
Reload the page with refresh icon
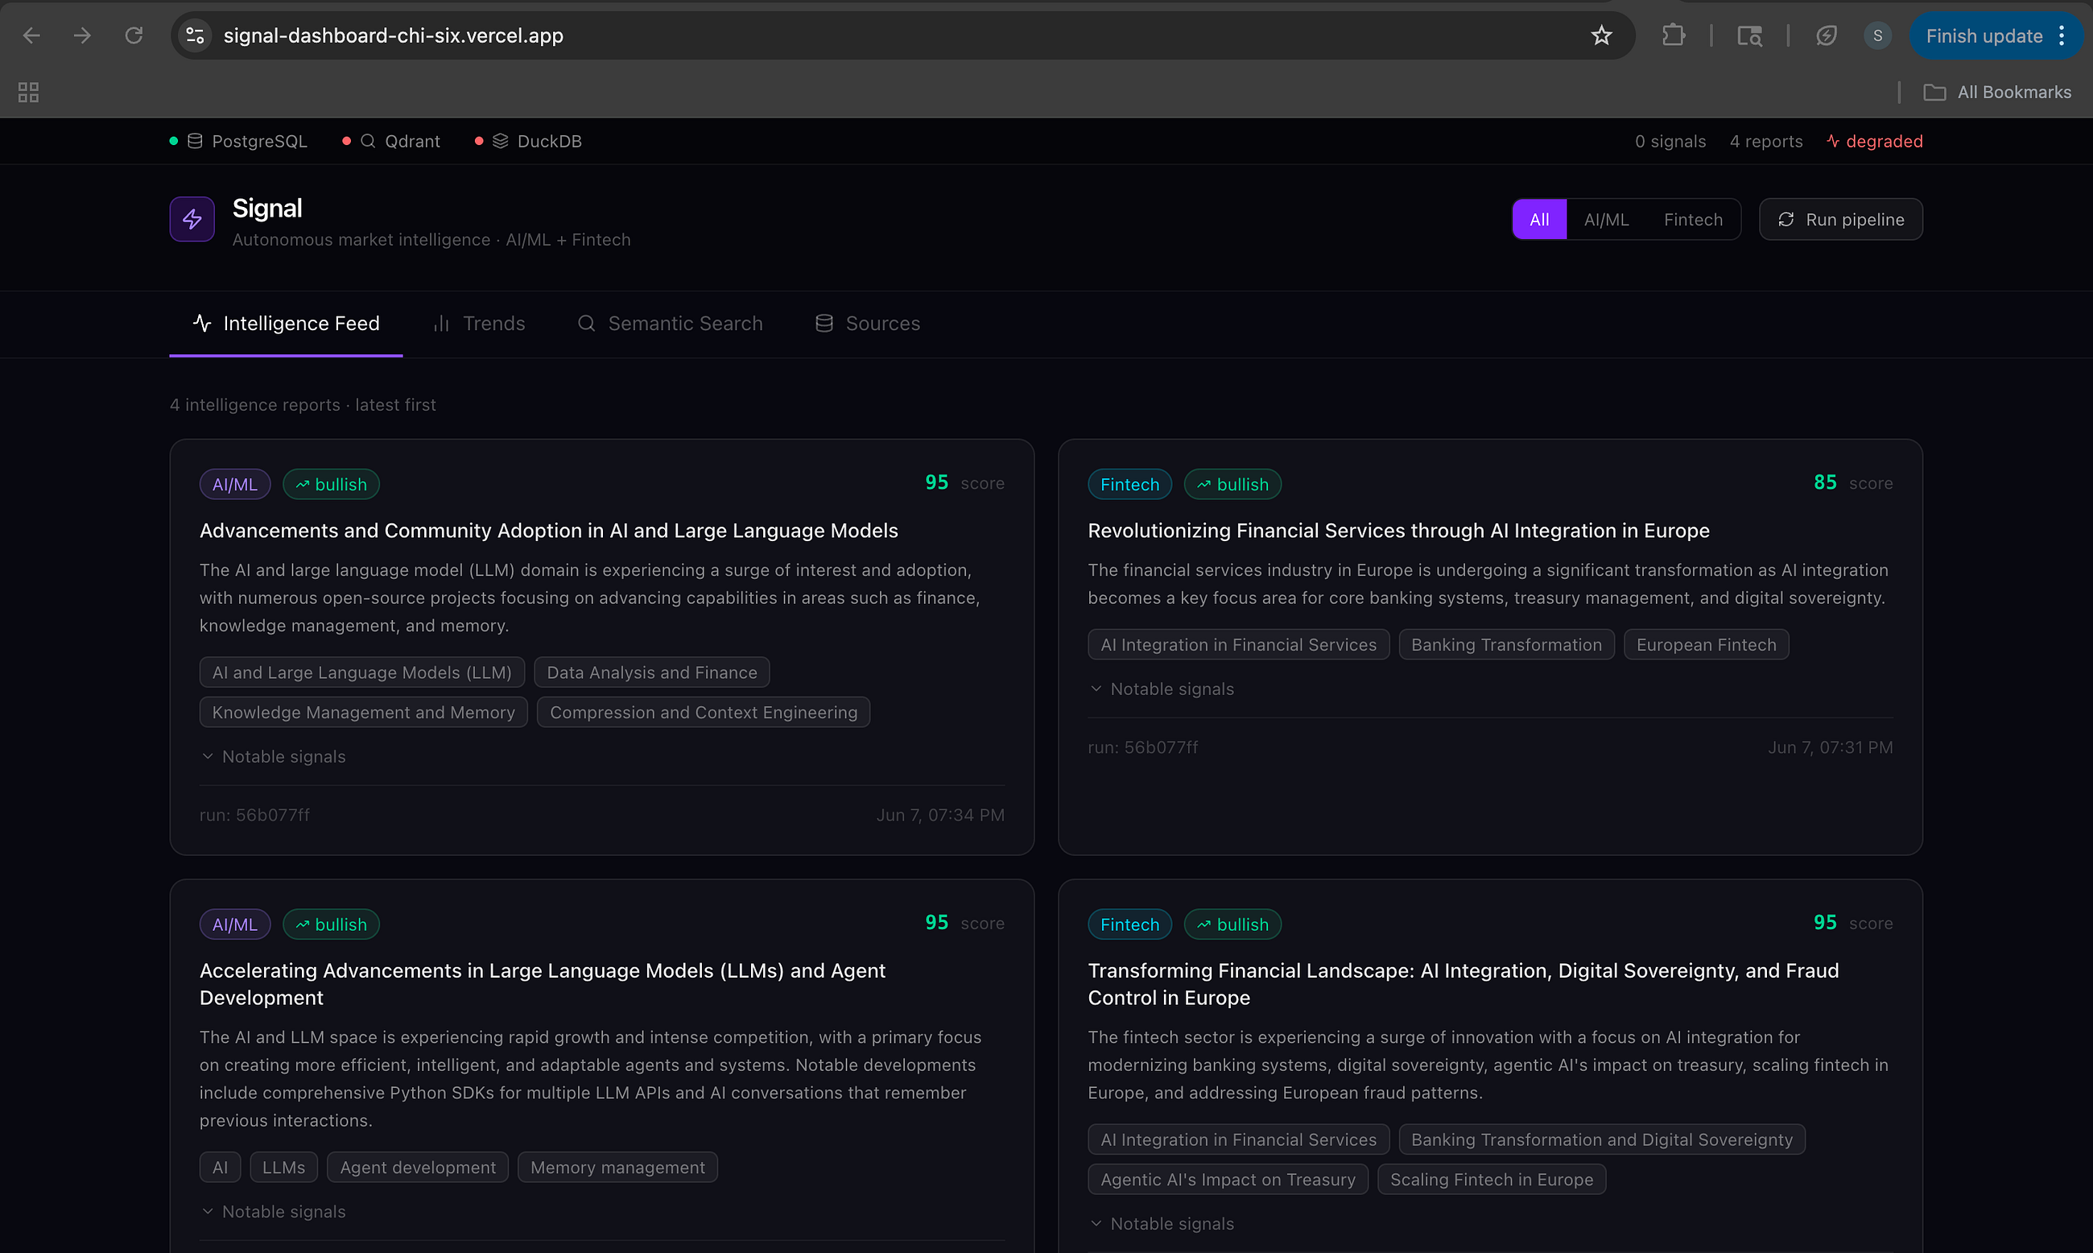(x=134, y=35)
